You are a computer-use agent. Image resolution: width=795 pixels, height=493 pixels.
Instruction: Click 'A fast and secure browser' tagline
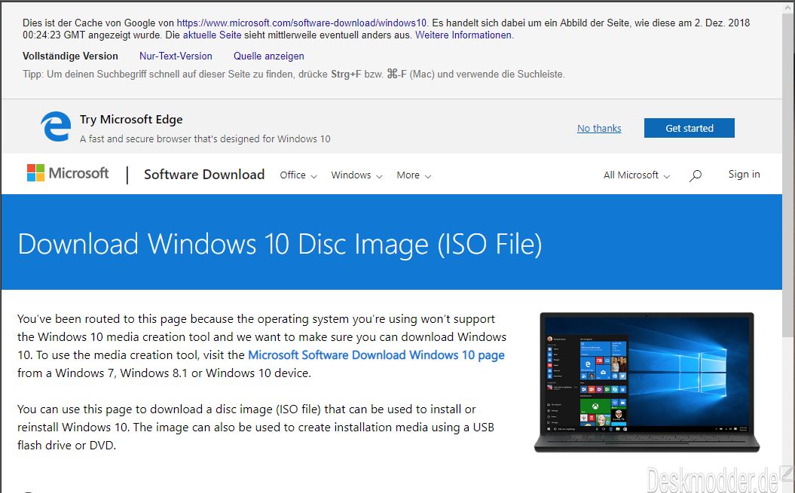pos(205,138)
